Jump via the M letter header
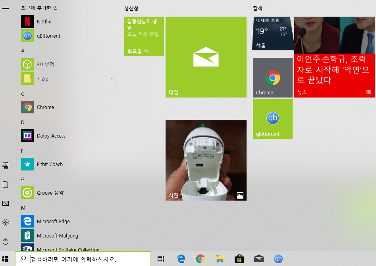 pyautogui.click(x=23, y=208)
